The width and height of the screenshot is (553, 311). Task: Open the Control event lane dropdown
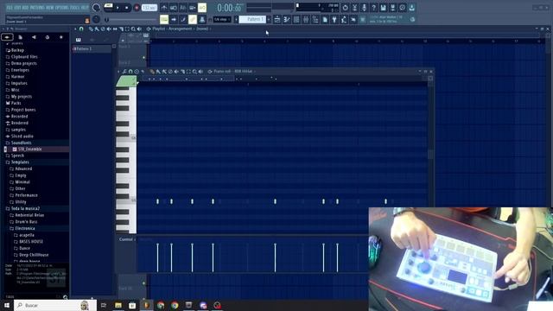127,239
